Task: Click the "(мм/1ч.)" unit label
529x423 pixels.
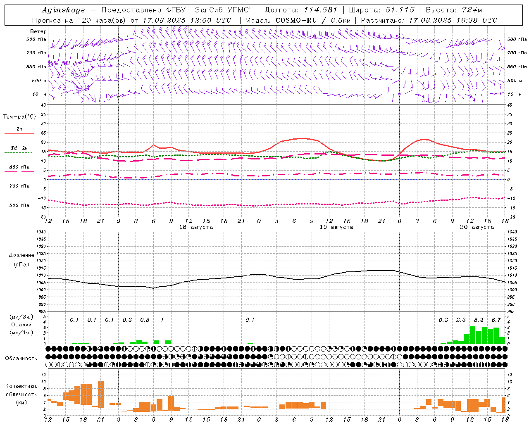Action: (x=21, y=333)
